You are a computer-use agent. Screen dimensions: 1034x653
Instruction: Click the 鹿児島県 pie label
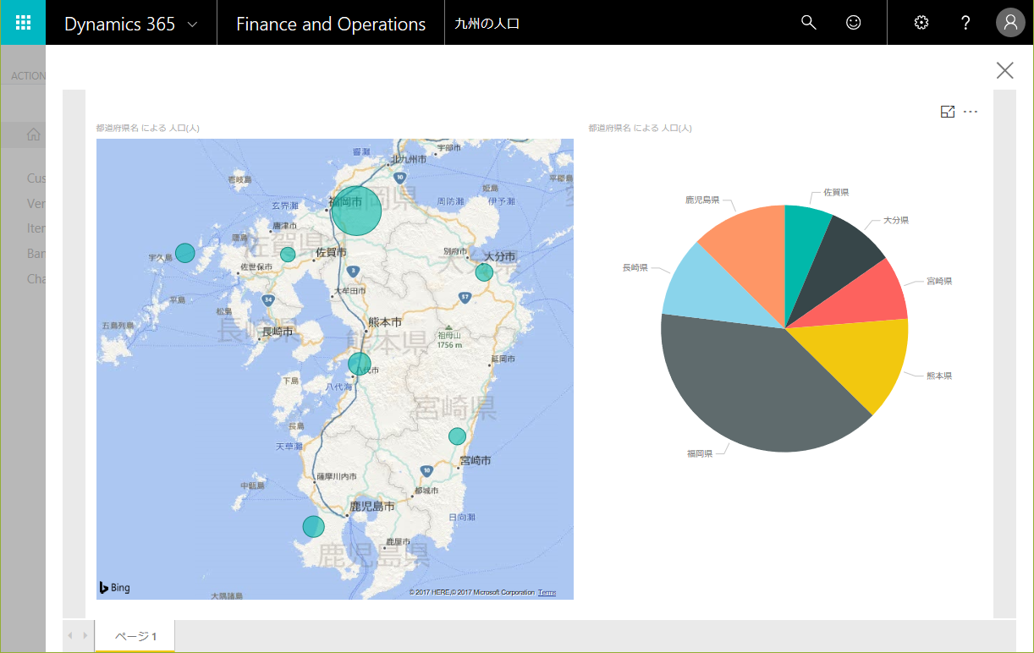click(702, 200)
